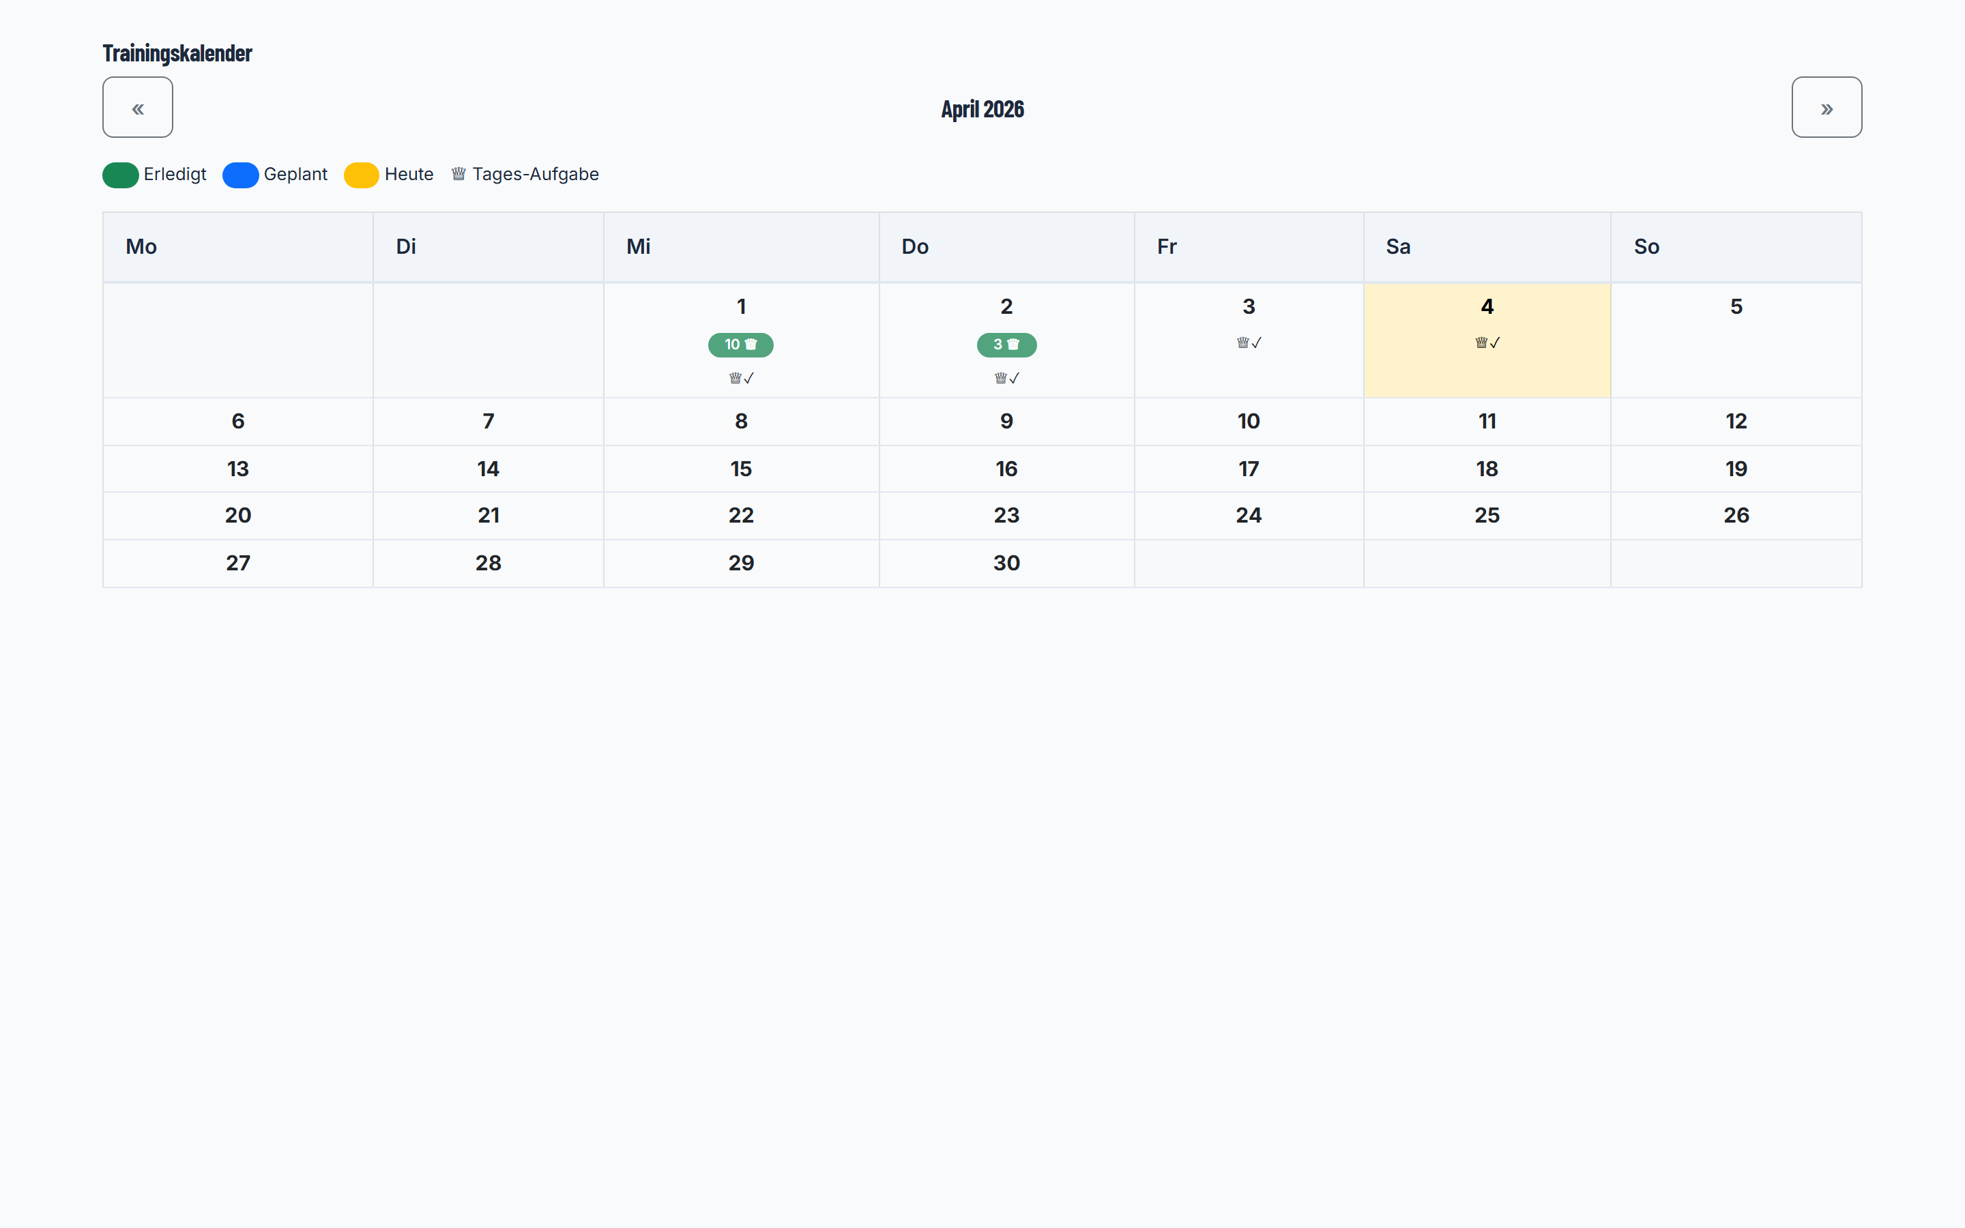Go to previous month with « button

click(137, 107)
